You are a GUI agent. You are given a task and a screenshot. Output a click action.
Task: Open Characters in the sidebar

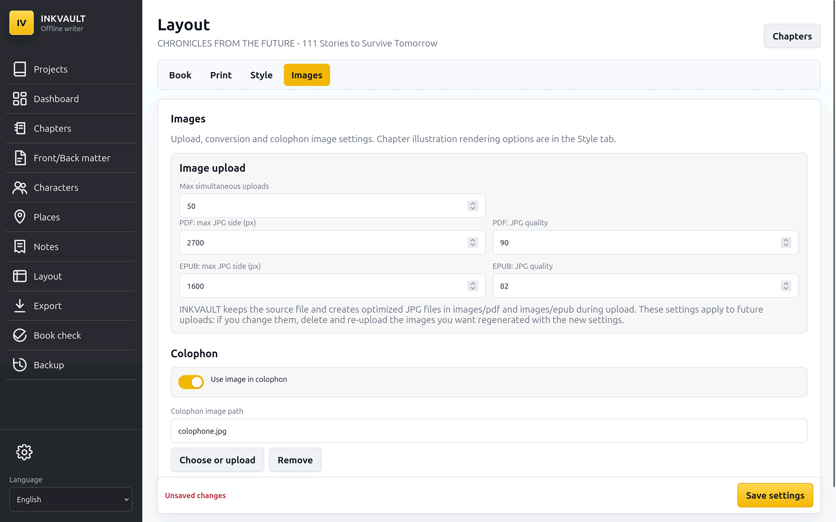[x=71, y=188]
